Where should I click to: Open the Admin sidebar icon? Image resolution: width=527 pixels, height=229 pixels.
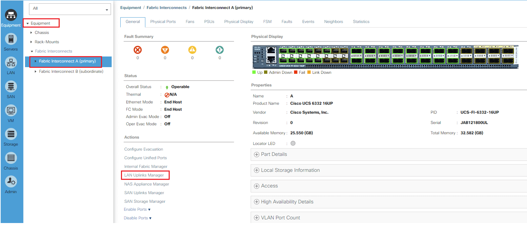click(x=11, y=182)
